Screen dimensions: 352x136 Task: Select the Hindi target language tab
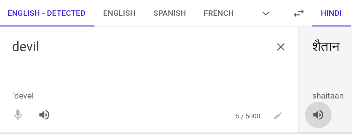tap(331, 13)
